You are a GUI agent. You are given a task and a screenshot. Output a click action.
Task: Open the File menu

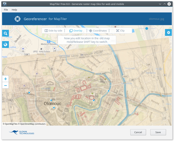pyautogui.click(x=6, y=10)
